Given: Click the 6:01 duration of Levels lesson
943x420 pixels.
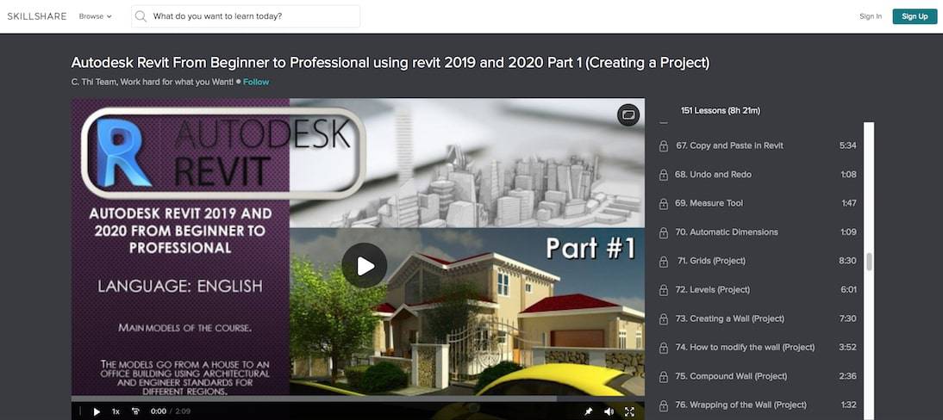Looking at the screenshot, I should point(848,290).
